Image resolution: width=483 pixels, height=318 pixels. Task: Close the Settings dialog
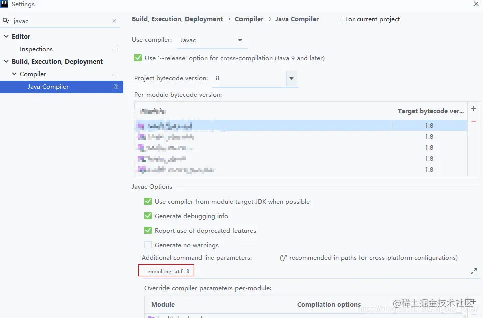(476, 4)
